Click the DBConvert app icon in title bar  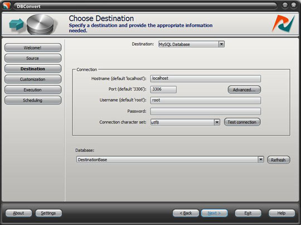(7, 6)
